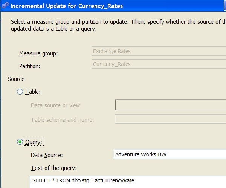Click the Partition: label
The width and height of the screenshot is (226, 188).
(29, 66)
